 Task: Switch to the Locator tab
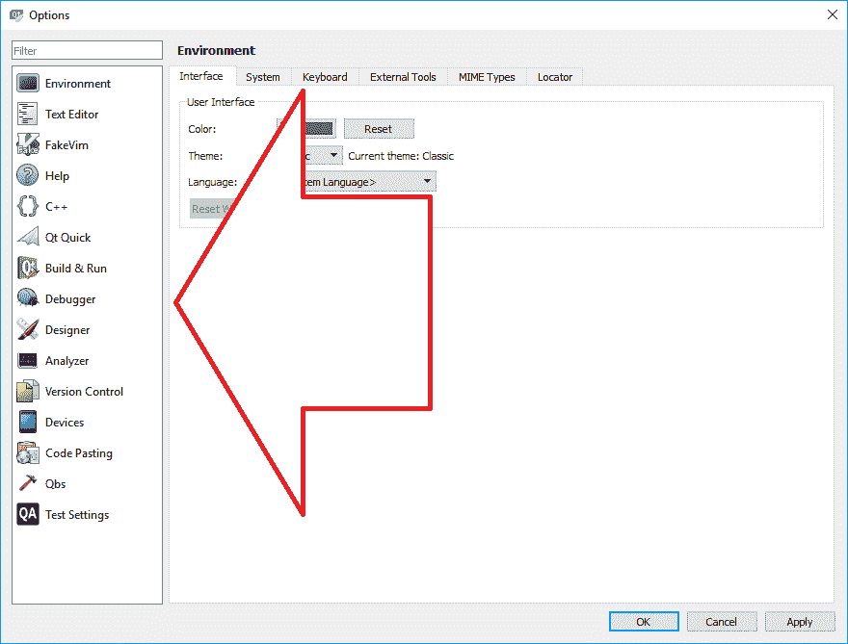pyautogui.click(x=554, y=77)
